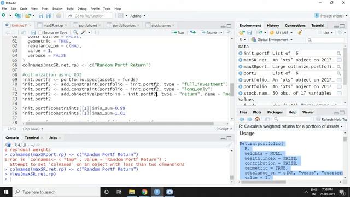This screenshot has width=350, height=197.
Task: Inspect init.portf with magnifier icon
Action: 339,53
